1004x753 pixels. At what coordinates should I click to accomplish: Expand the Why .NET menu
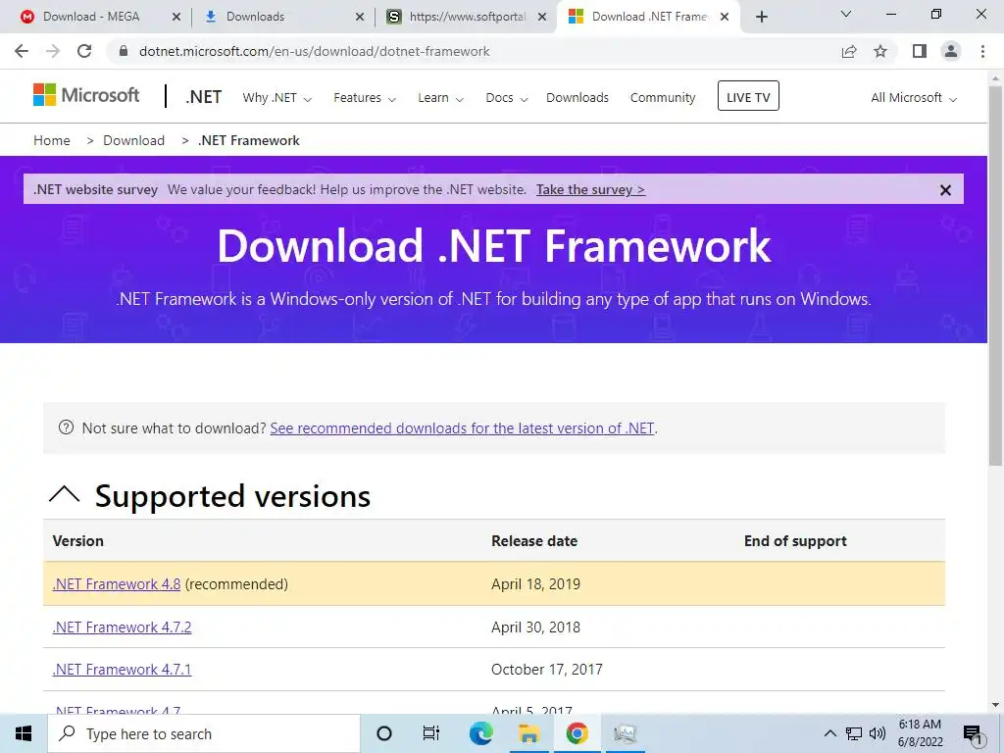coord(276,98)
